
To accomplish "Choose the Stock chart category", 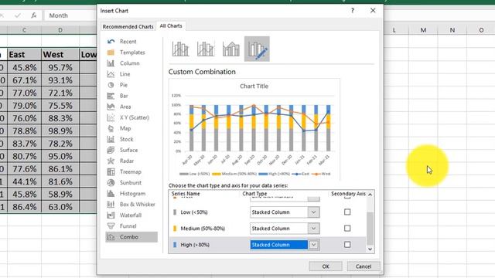I will click(131, 139).
